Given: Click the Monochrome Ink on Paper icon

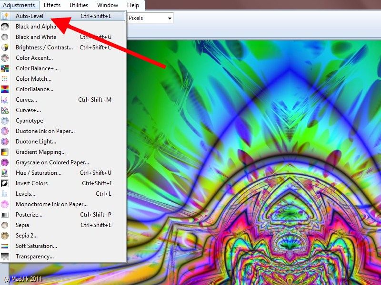Looking at the screenshot, I should coord(5,204).
